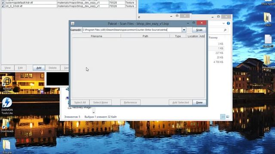The height and width of the screenshot is (154, 275).
Task: Open the Downloads desktop folder
Action: 7,125
